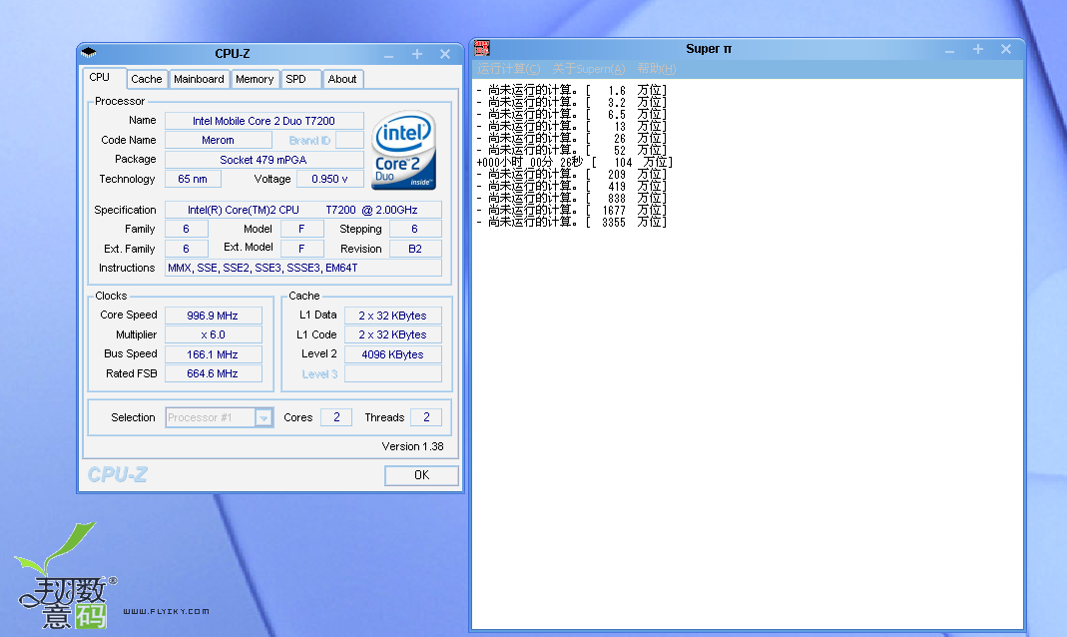Image resolution: width=1067 pixels, height=637 pixels.
Task: Click the Super π title bar icon
Action: pyautogui.click(x=482, y=48)
